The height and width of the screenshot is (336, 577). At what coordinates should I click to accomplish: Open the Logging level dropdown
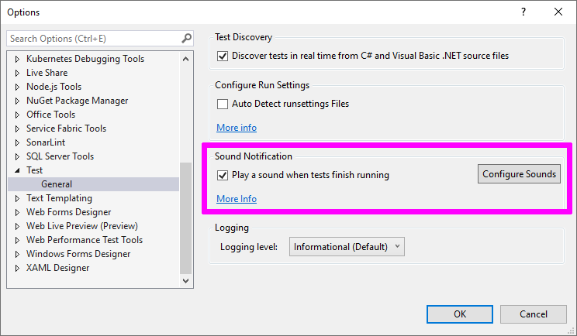(347, 247)
